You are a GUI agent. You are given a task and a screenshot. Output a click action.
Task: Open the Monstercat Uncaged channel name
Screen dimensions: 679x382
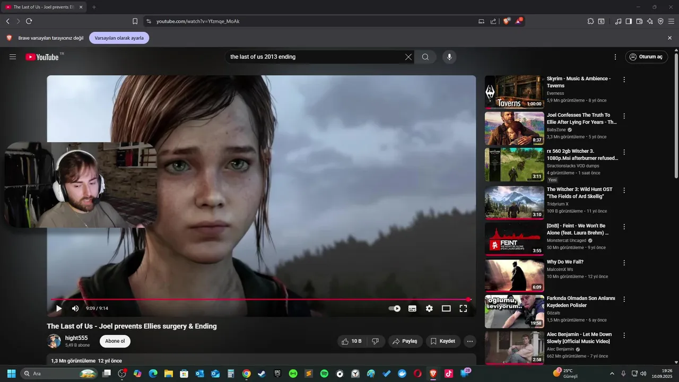567,240
